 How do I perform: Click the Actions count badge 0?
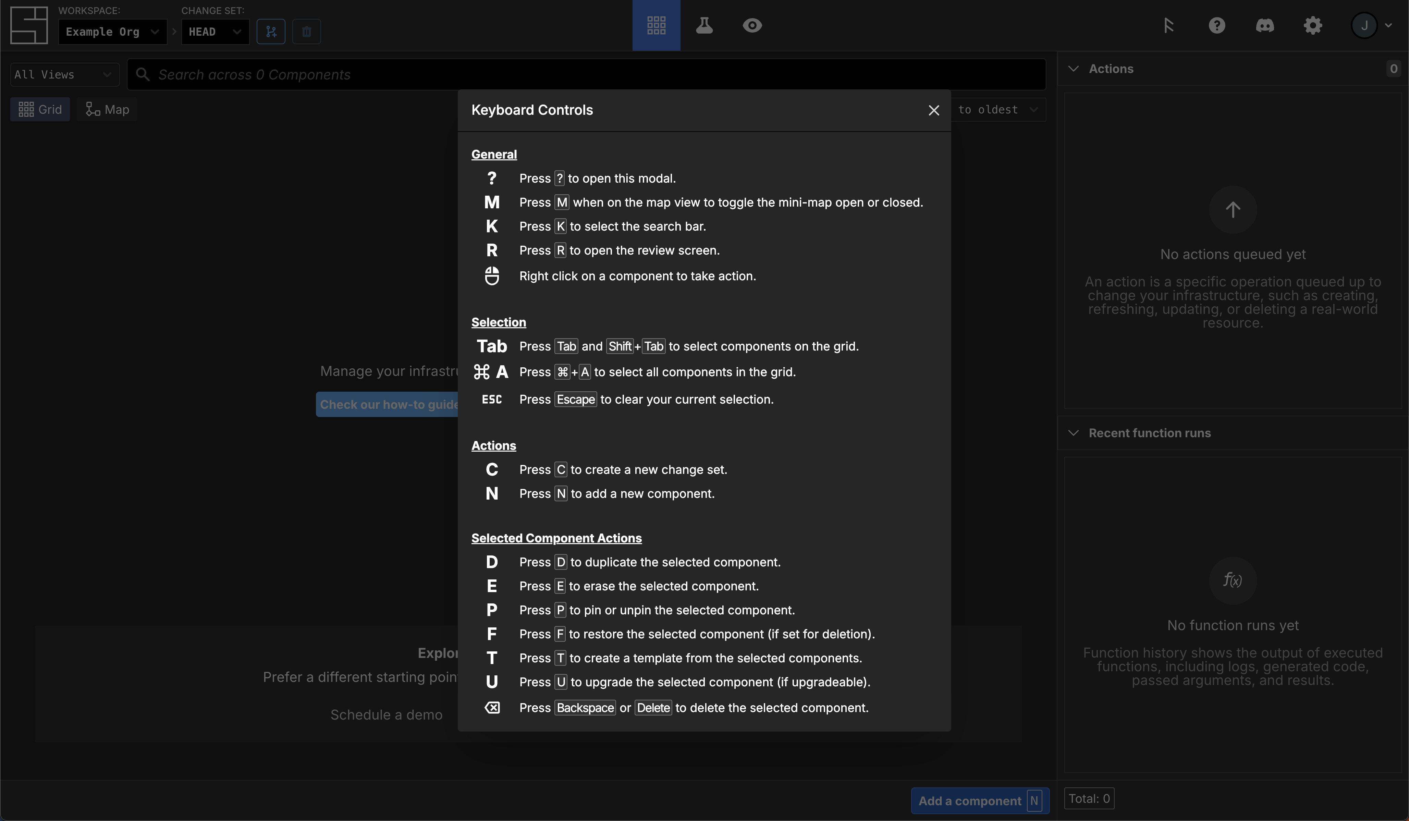tap(1393, 69)
